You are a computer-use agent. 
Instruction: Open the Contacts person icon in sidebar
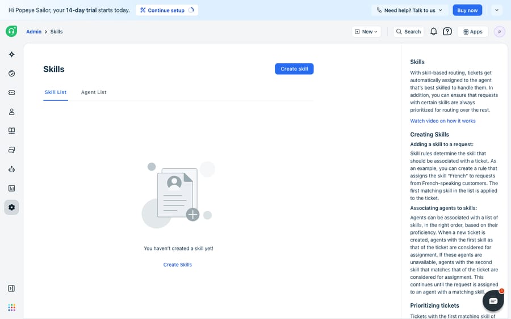pyautogui.click(x=12, y=112)
